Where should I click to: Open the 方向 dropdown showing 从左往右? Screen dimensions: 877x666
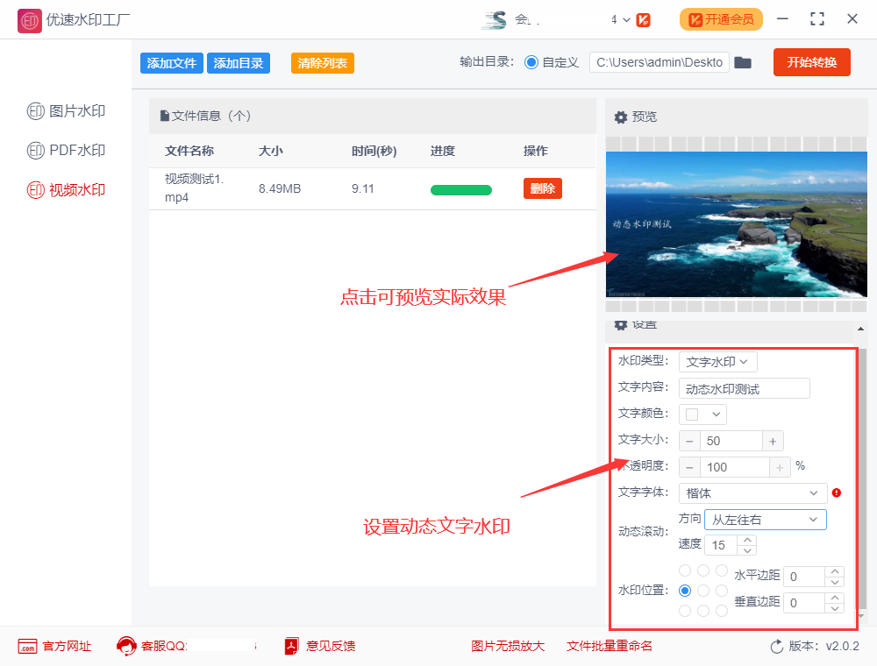coord(765,519)
